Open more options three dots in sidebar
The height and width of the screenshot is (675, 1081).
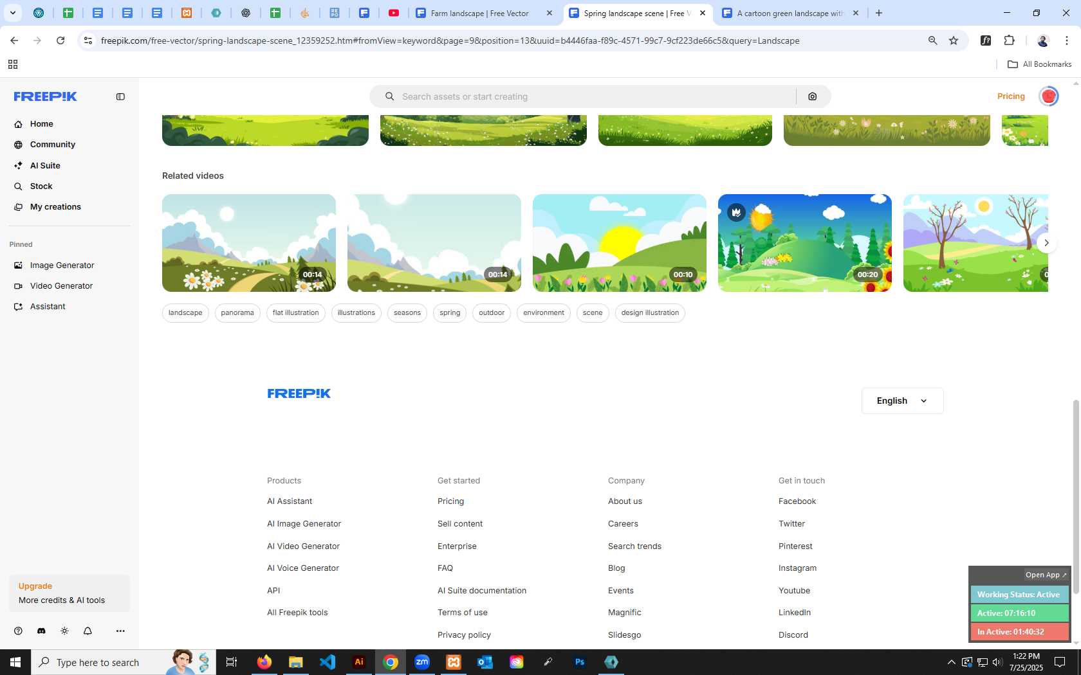coord(120,631)
